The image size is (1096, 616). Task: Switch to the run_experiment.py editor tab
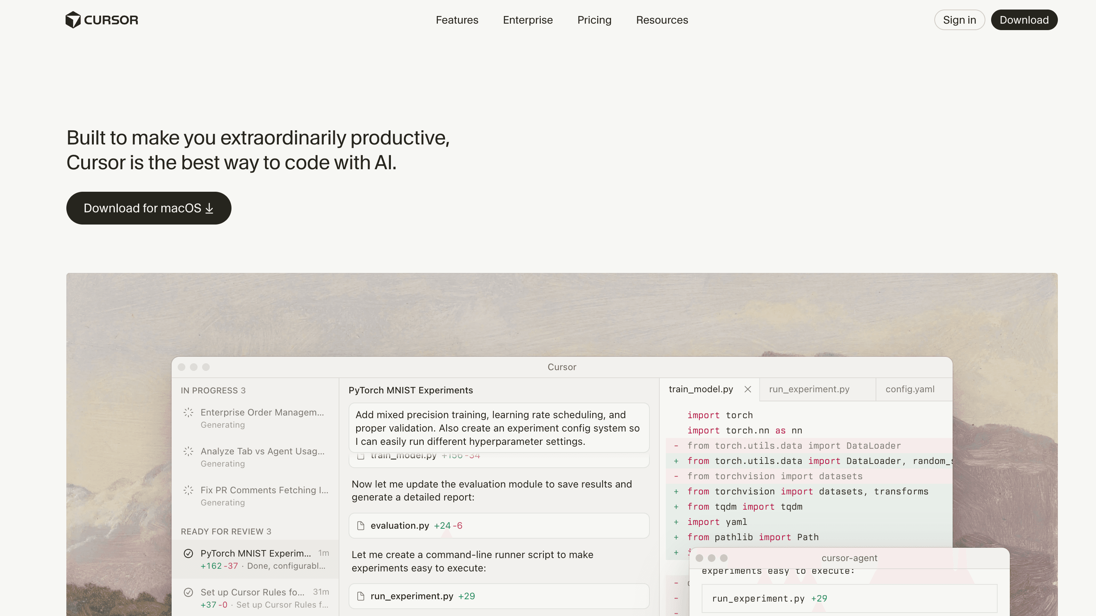[809, 389]
